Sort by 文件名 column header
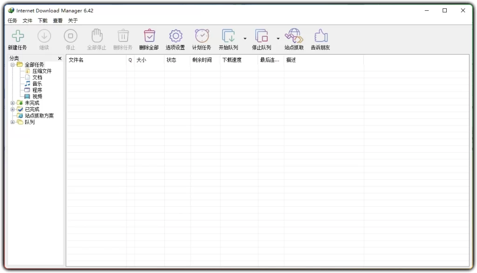The height and width of the screenshot is (273, 477). 96,60
